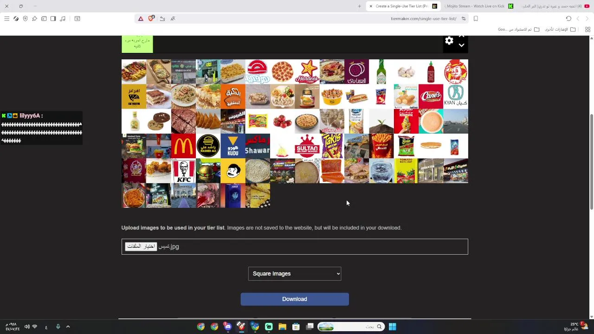Open media control music note icon

click(63, 19)
